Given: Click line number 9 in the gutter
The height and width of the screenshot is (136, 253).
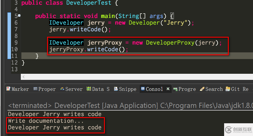Looking at the screenshot, I should 16,43.
